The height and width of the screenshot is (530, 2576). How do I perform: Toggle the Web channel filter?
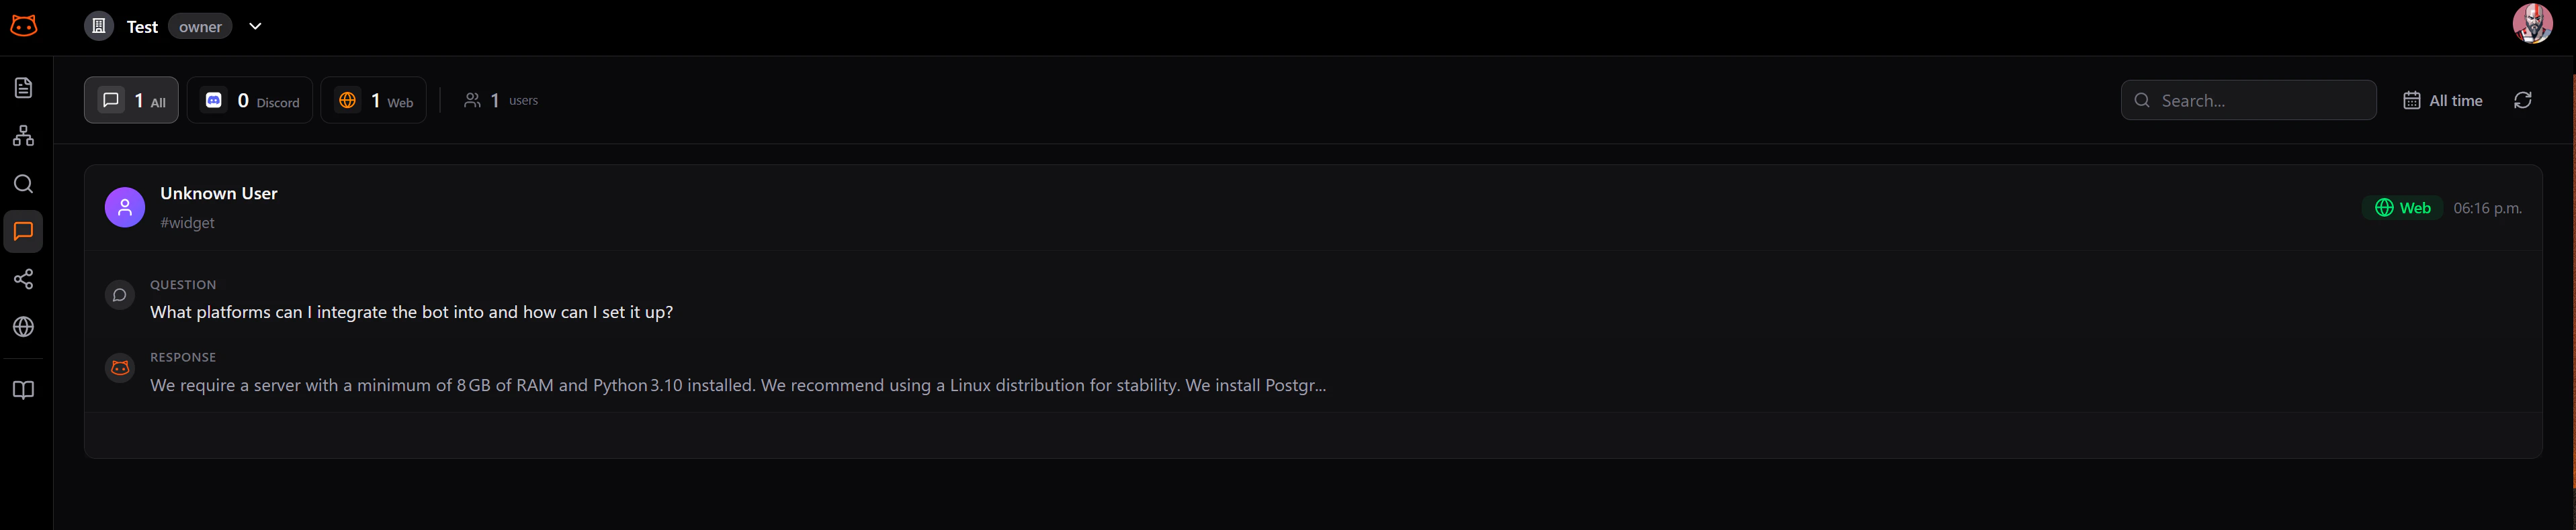click(373, 100)
